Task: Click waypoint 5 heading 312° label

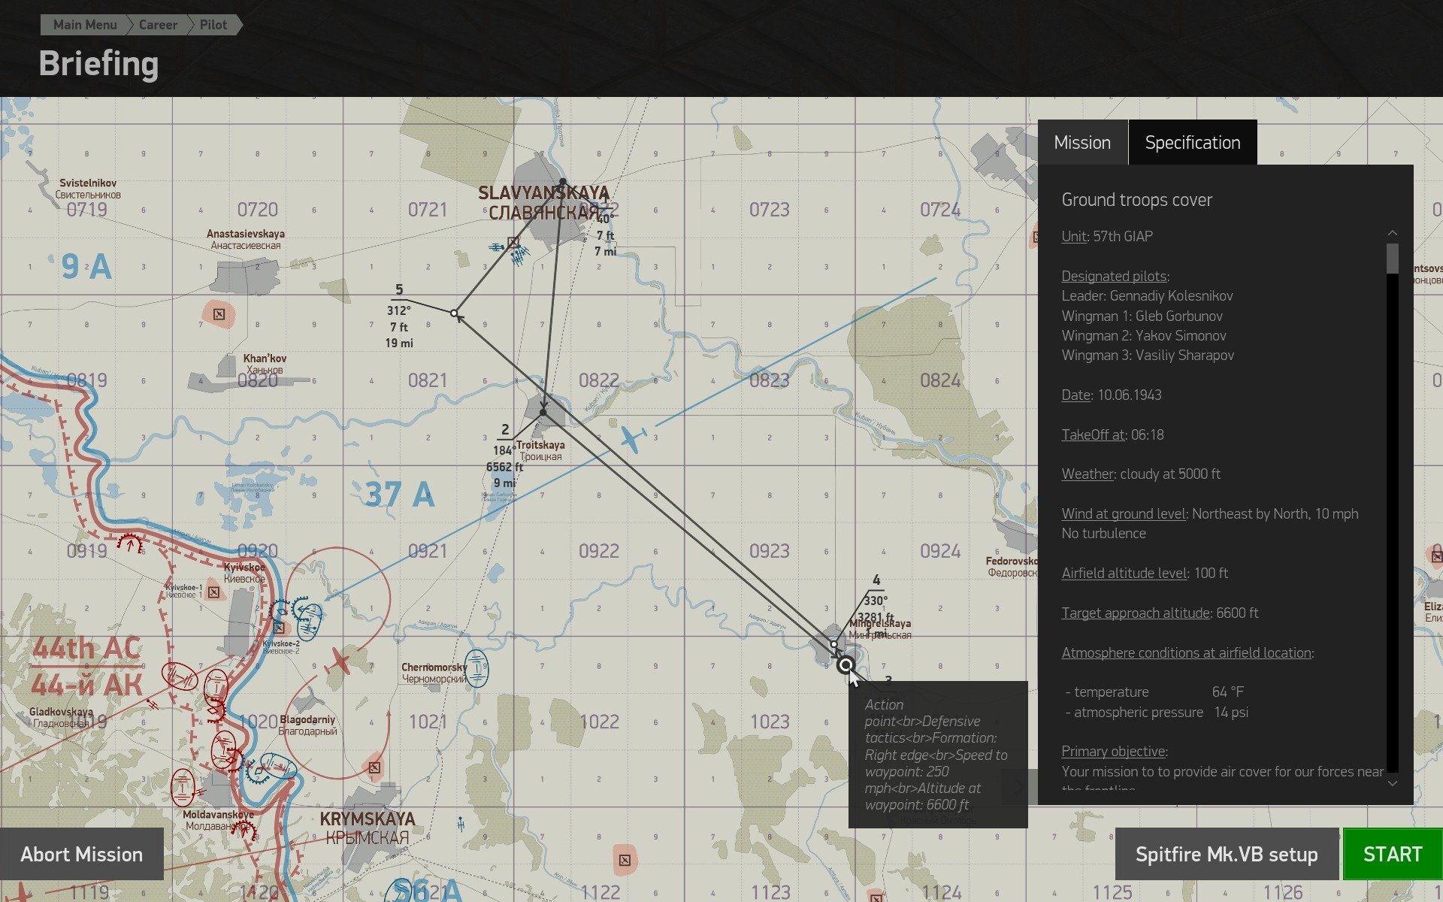Action: coord(398,310)
